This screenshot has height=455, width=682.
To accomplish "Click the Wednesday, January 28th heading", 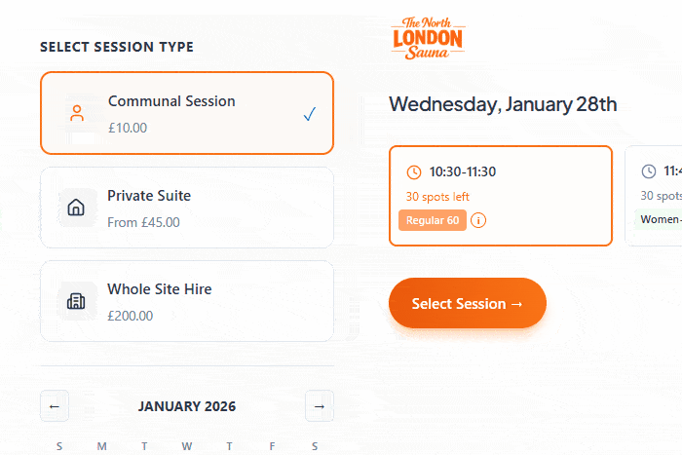I will 503,104.
